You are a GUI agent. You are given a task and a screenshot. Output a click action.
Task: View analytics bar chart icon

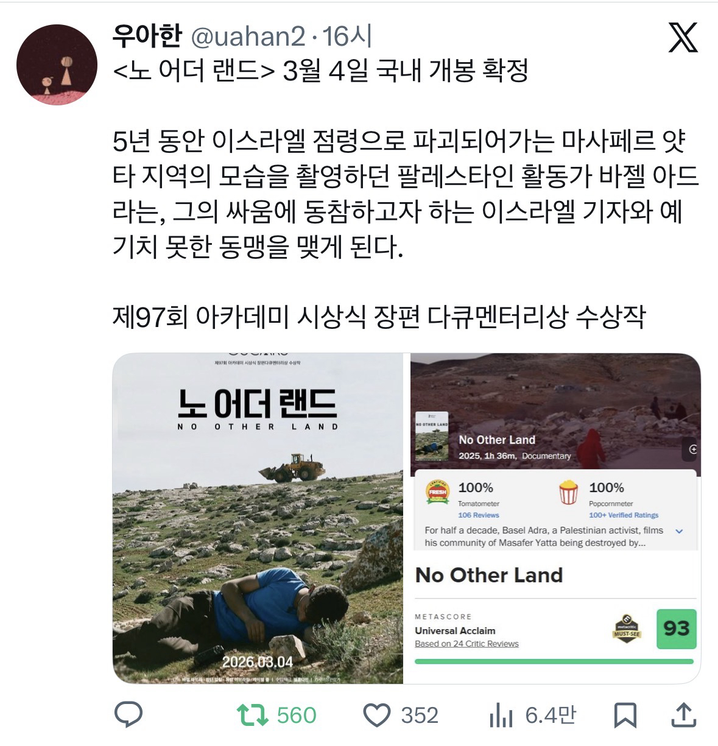click(501, 715)
